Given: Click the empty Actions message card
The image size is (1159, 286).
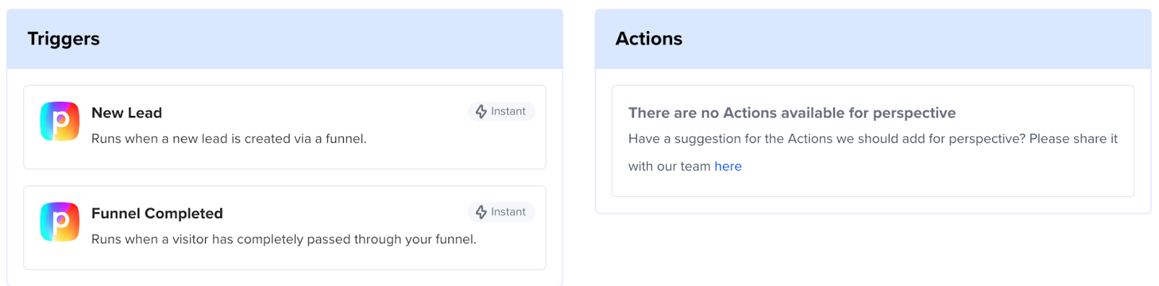Looking at the screenshot, I should [873, 141].
